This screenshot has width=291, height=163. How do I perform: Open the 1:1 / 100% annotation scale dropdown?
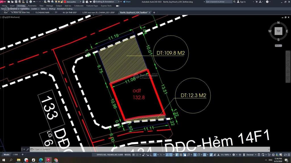pyautogui.click(x=226, y=155)
